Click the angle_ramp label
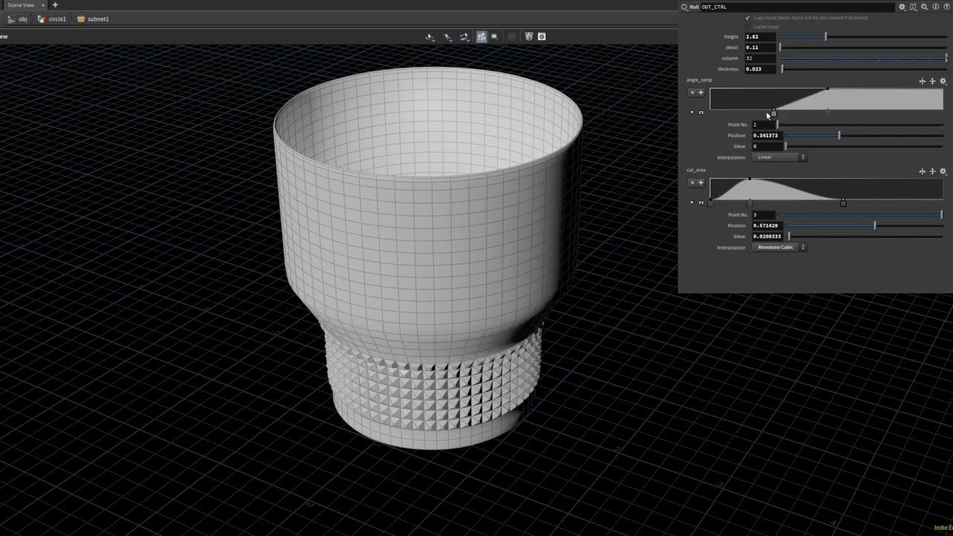The image size is (953, 536). click(699, 80)
